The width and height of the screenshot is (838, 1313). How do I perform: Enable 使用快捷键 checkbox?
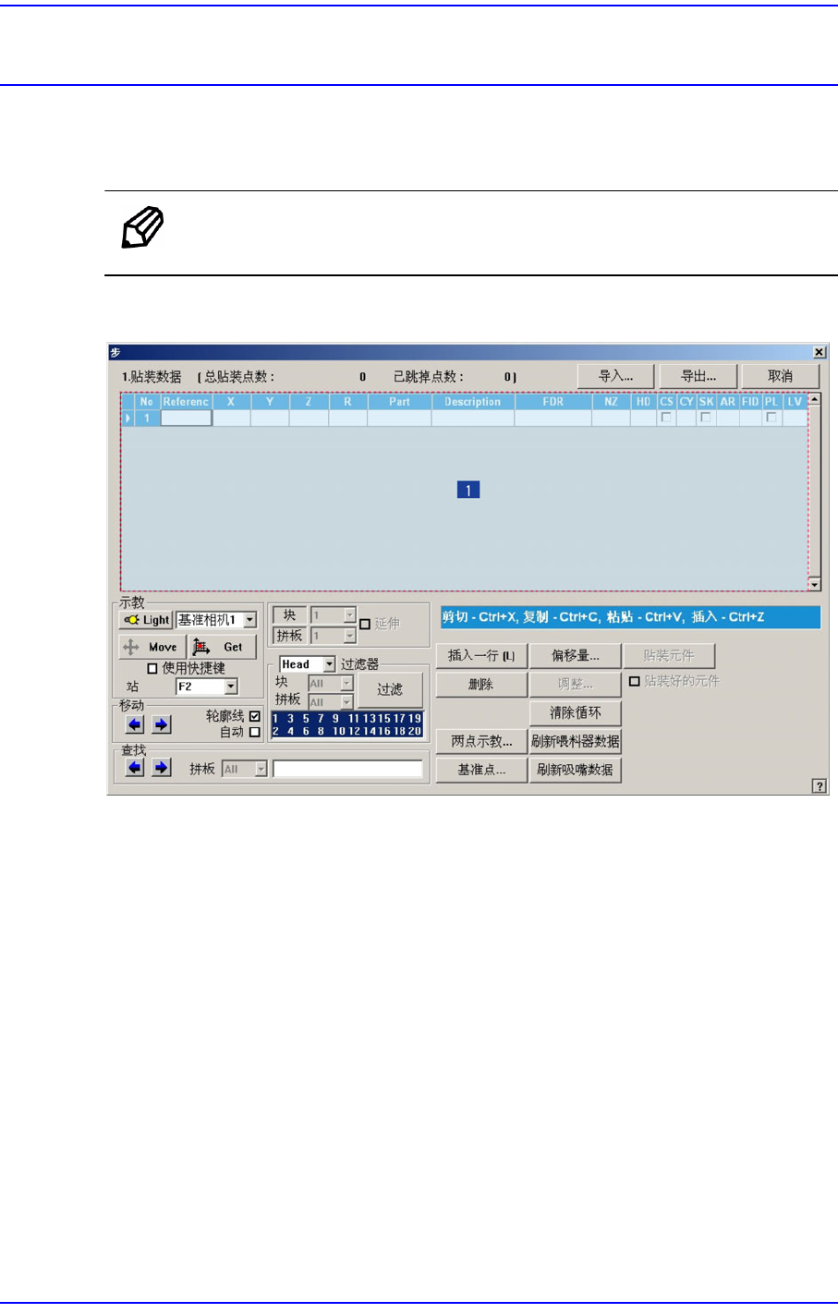pos(152,668)
